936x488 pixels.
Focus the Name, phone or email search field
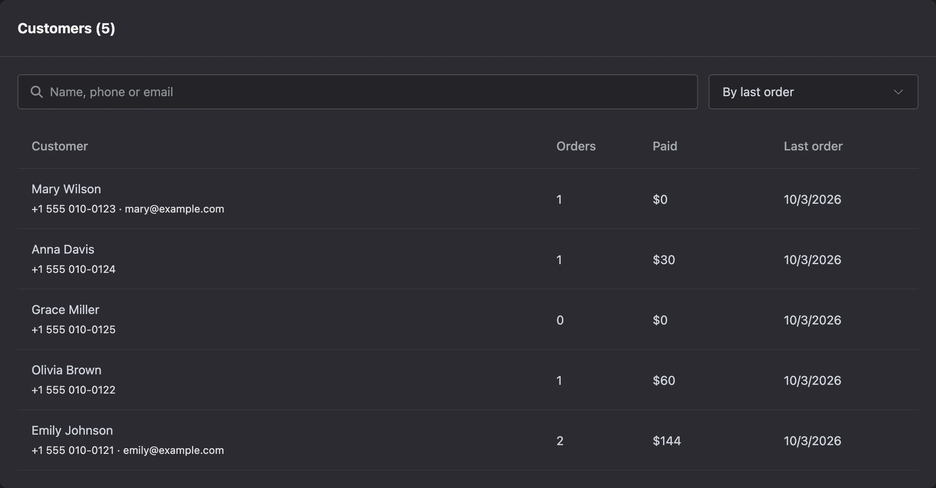coord(357,92)
